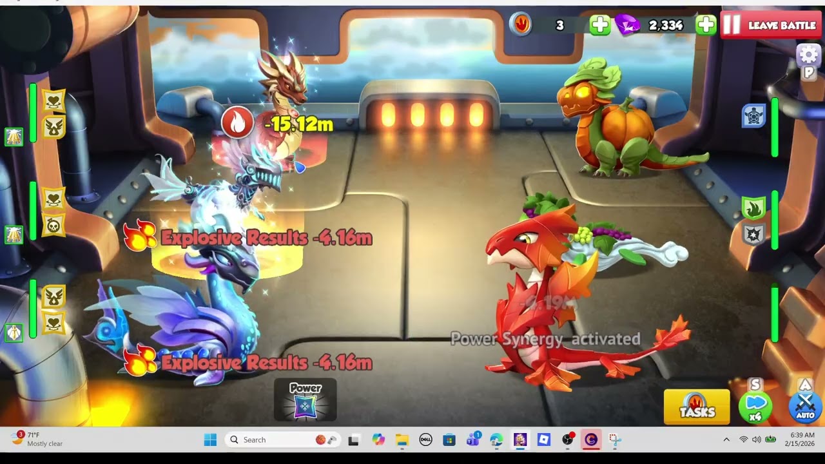
Task: Open Microsoft Edge from the taskbar
Action: point(496,440)
